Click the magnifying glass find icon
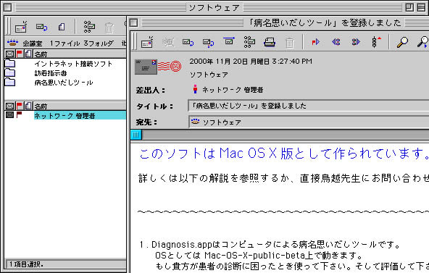Image resolution: width=429 pixels, height=273 pixels. [402, 42]
